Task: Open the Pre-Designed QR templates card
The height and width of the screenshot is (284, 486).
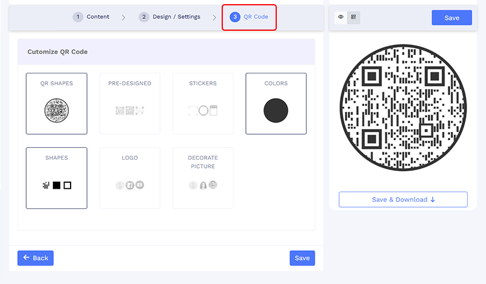Action: tap(130, 104)
